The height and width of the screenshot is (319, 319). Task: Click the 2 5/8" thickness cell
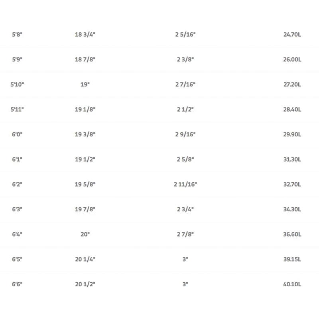tap(185, 159)
